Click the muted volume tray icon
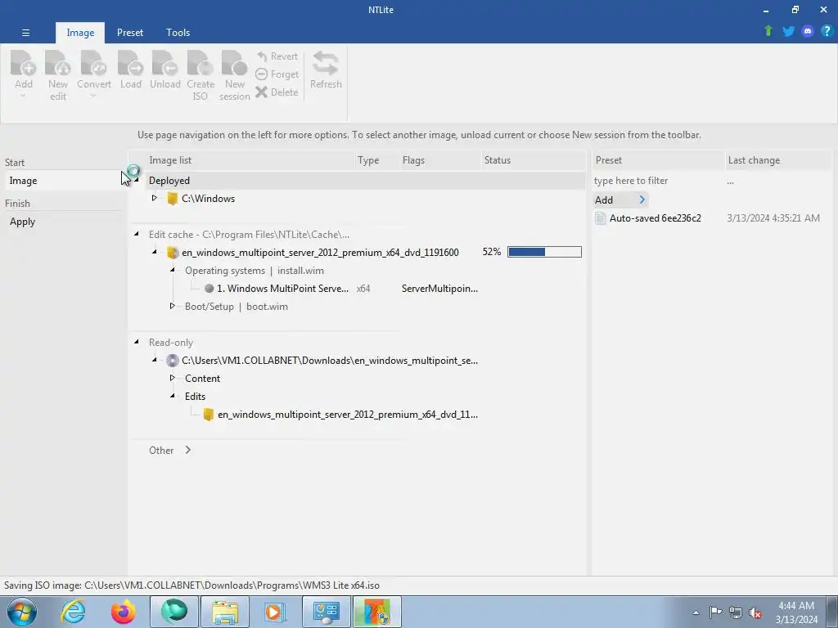 [x=755, y=612]
